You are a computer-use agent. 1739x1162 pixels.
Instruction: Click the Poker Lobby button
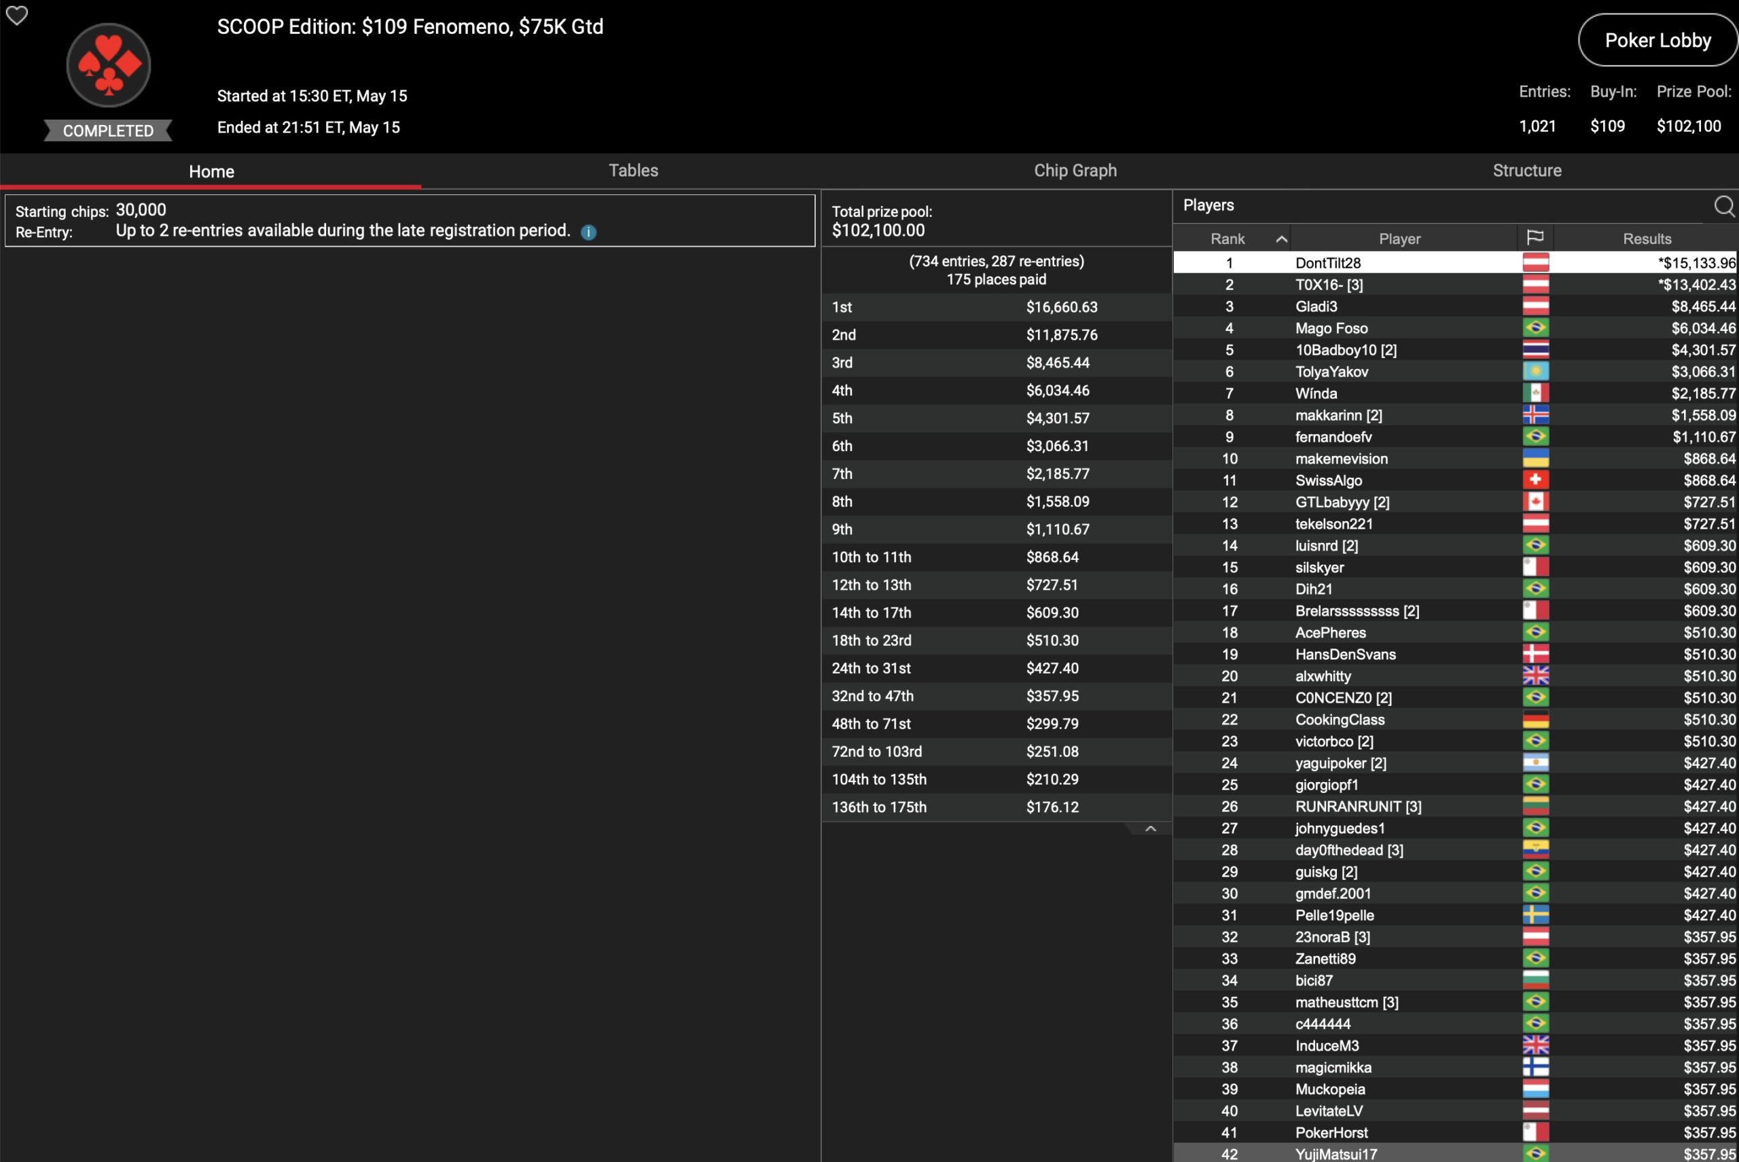click(x=1657, y=41)
